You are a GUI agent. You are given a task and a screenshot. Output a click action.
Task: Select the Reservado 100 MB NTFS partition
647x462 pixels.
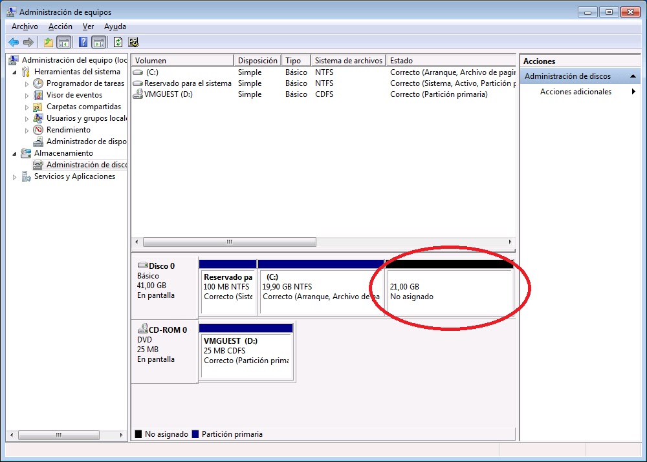(x=228, y=288)
